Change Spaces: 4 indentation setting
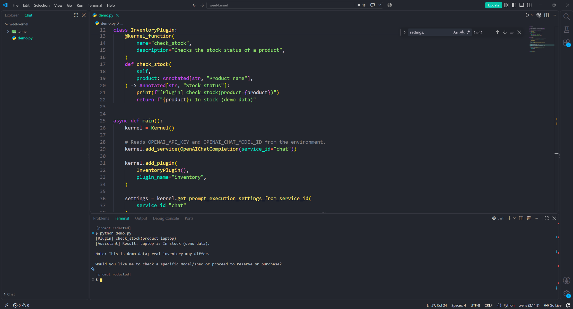 tap(459, 305)
